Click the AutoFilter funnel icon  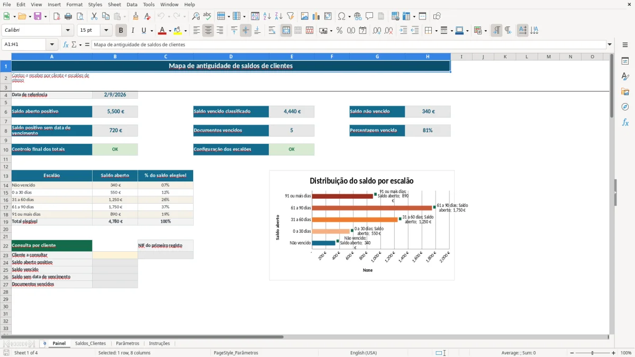pyautogui.click(x=290, y=16)
